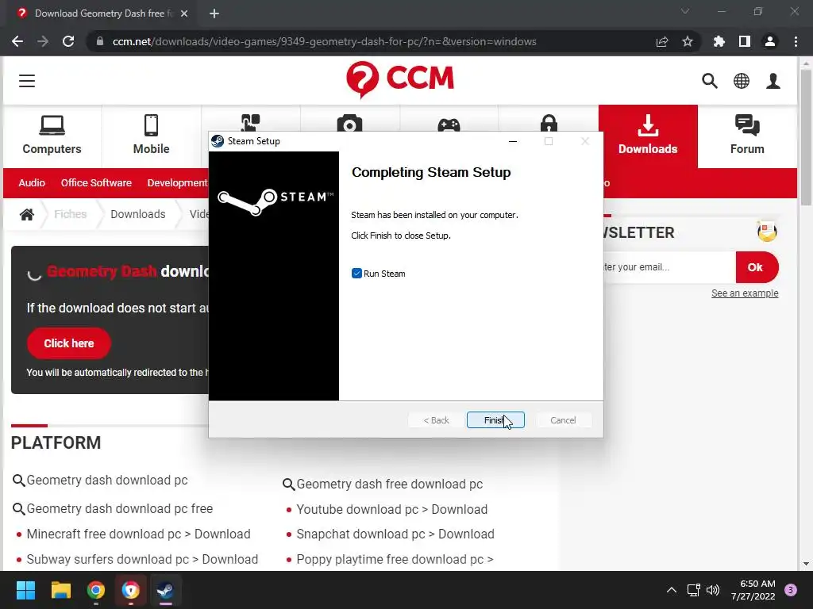Screen dimensions: 813x609
Task: Click the newsletter Ok button
Action: [756, 267]
